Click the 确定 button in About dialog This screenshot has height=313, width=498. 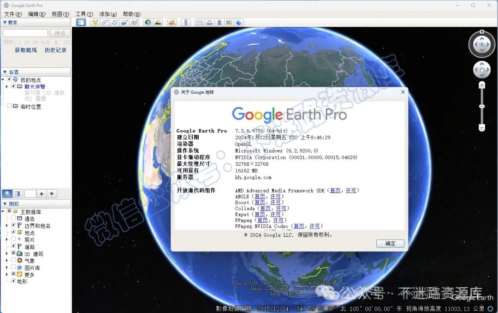[x=391, y=244]
